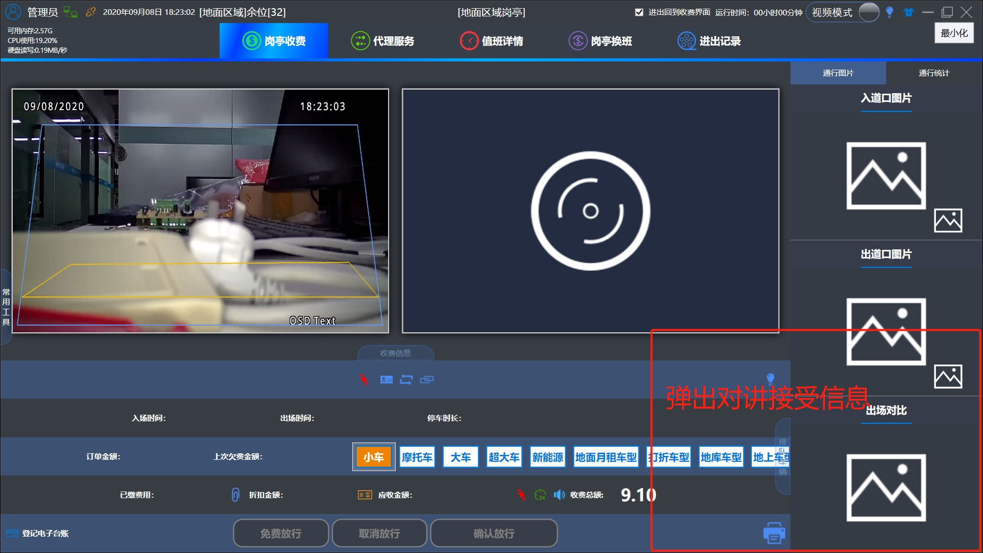
Task: Select 新能源 vehicle type
Action: pos(548,457)
